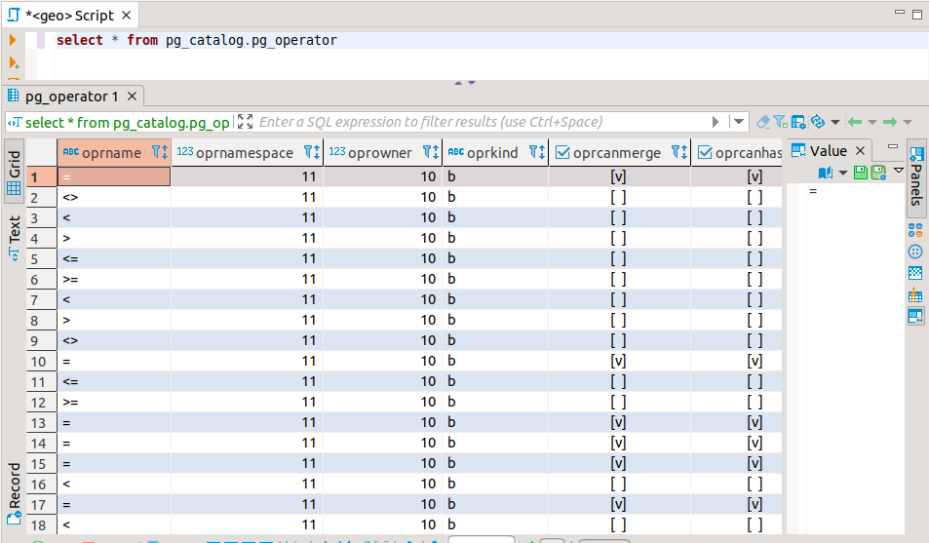
Task: Switch to Text view tab on left
Action: (15, 236)
